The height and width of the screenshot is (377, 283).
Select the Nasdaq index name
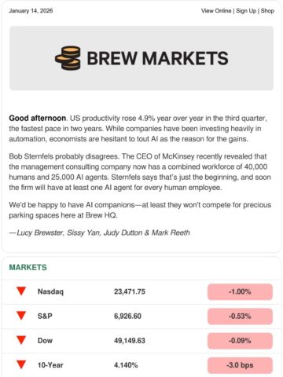tap(50, 291)
